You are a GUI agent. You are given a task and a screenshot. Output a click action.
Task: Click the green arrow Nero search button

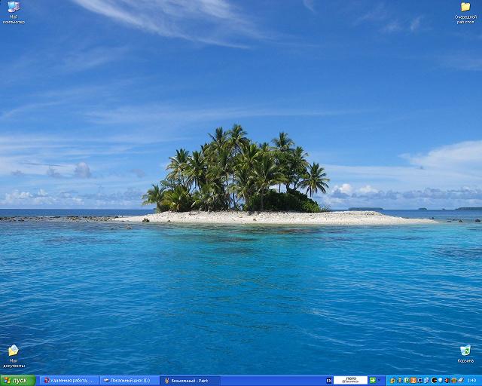pos(373,380)
